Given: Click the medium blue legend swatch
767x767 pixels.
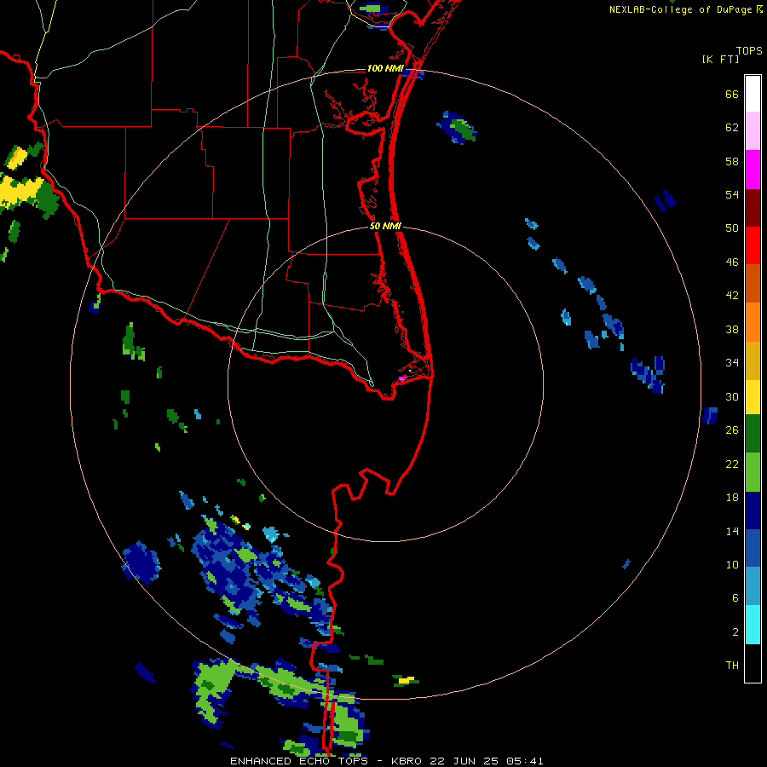Looking at the screenshot, I should pyautogui.click(x=753, y=548).
